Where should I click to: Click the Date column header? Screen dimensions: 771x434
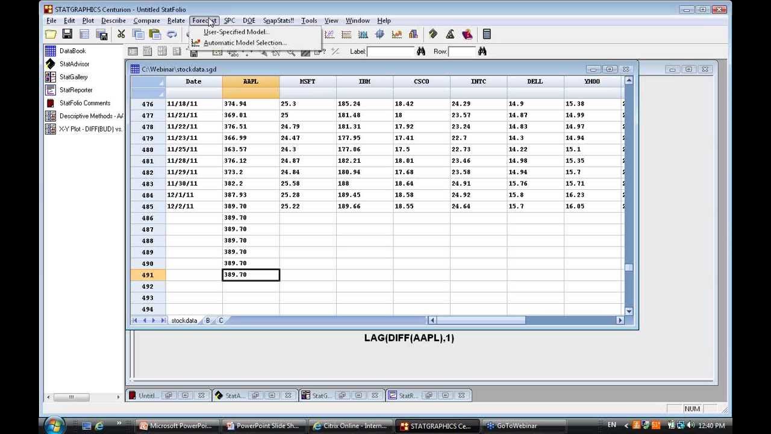click(193, 81)
